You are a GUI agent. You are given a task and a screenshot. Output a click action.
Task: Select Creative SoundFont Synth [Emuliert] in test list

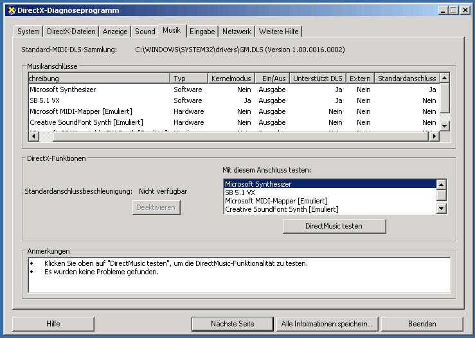coord(330,209)
